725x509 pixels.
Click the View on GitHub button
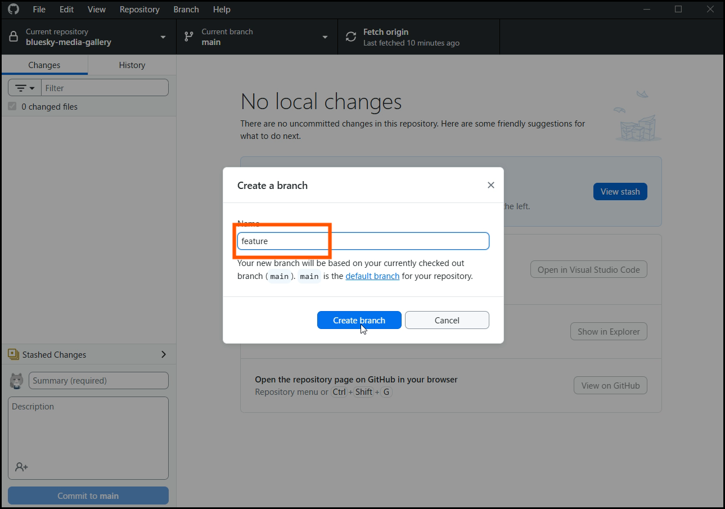tap(610, 385)
